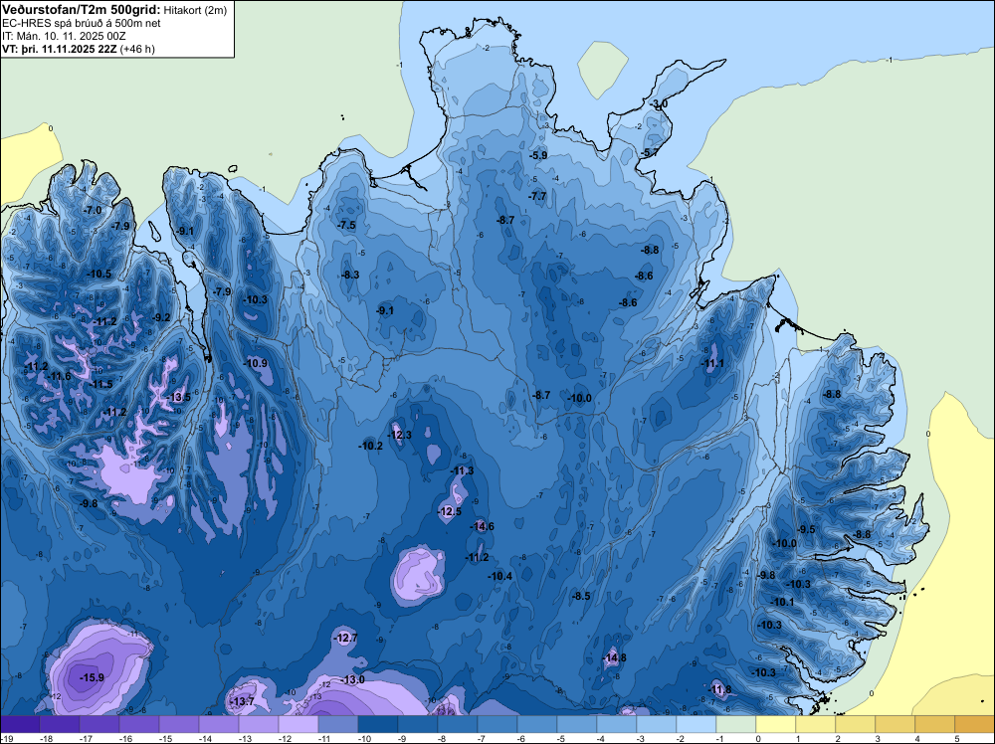Viewport: 995px width, 744px height.
Task: Click the -12.3 temperature value
Action: pos(400,435)
